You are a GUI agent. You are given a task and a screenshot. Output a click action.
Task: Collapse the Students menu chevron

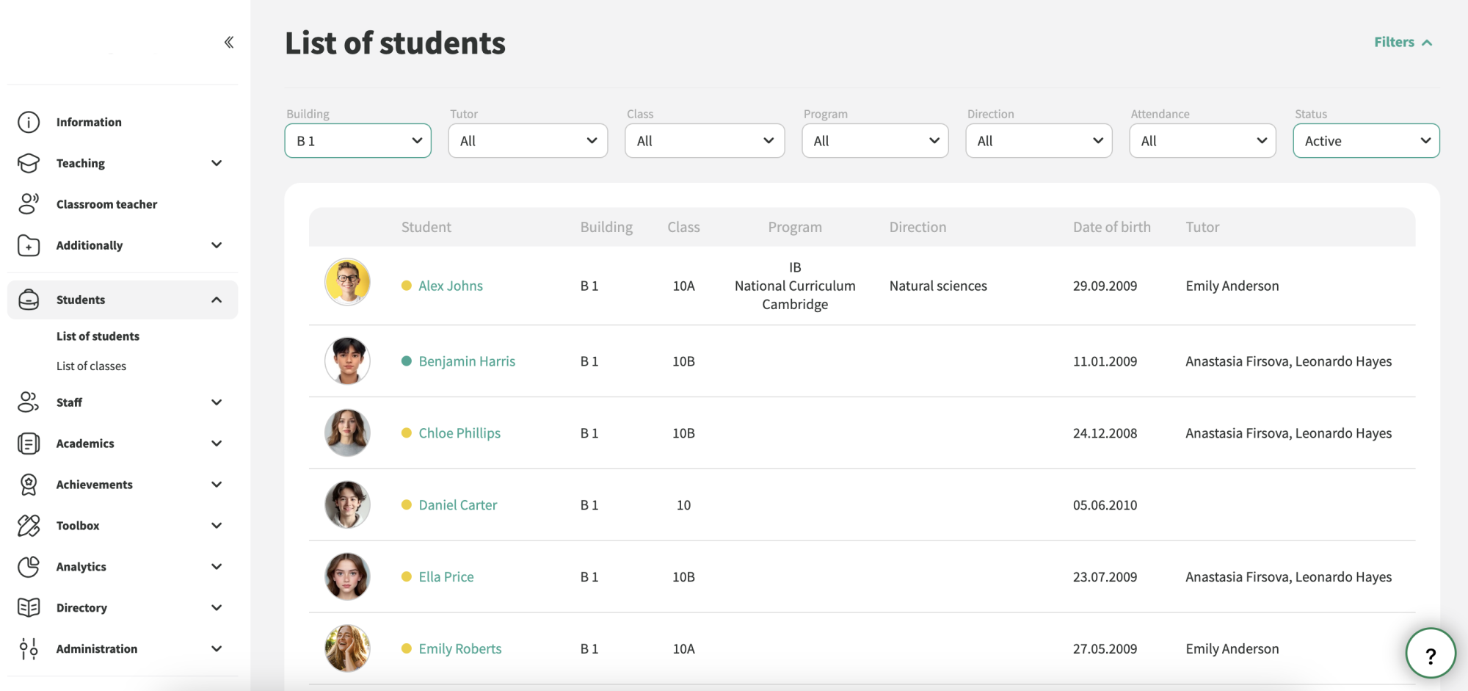tap(217, 300)
